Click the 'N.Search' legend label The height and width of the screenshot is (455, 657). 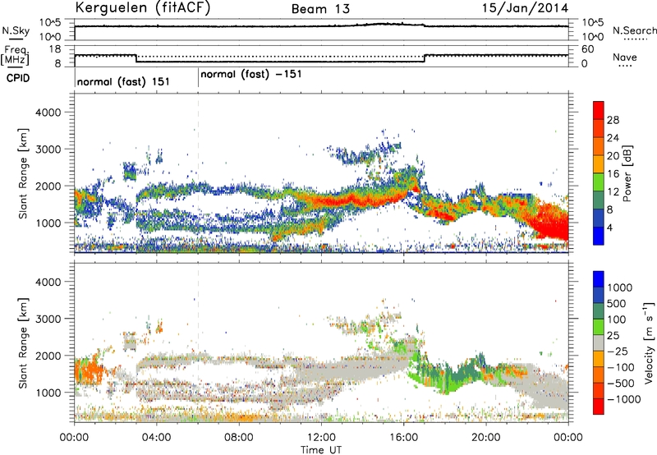635,30
